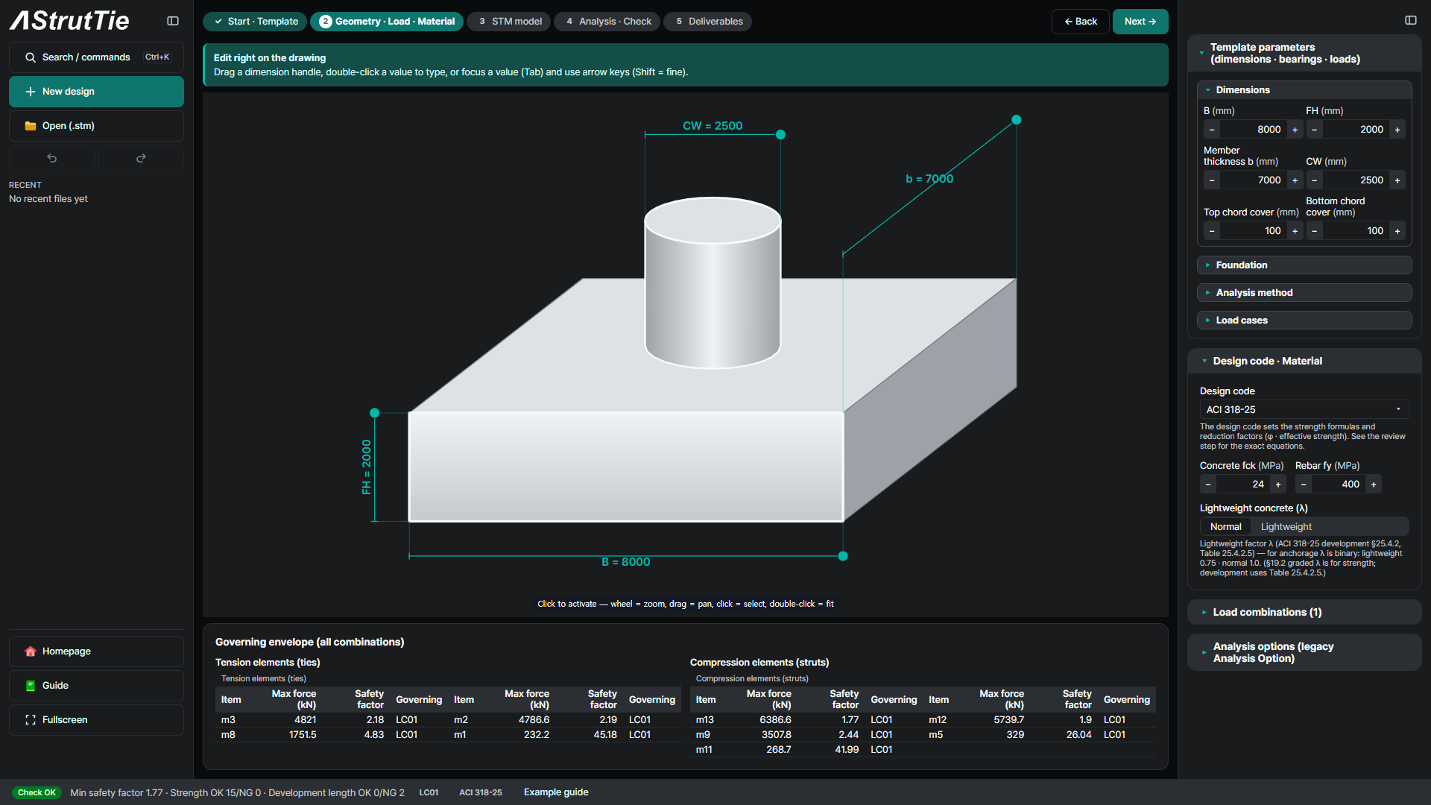Expand the Foundation section
Image resolution: width=1431 pixels, height=805 pixels.
pyautogui.click(x=1304, y=265)
